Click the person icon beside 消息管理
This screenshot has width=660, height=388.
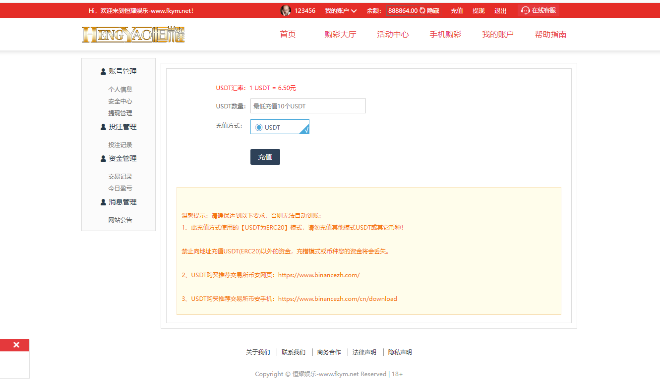coord(103,201)
